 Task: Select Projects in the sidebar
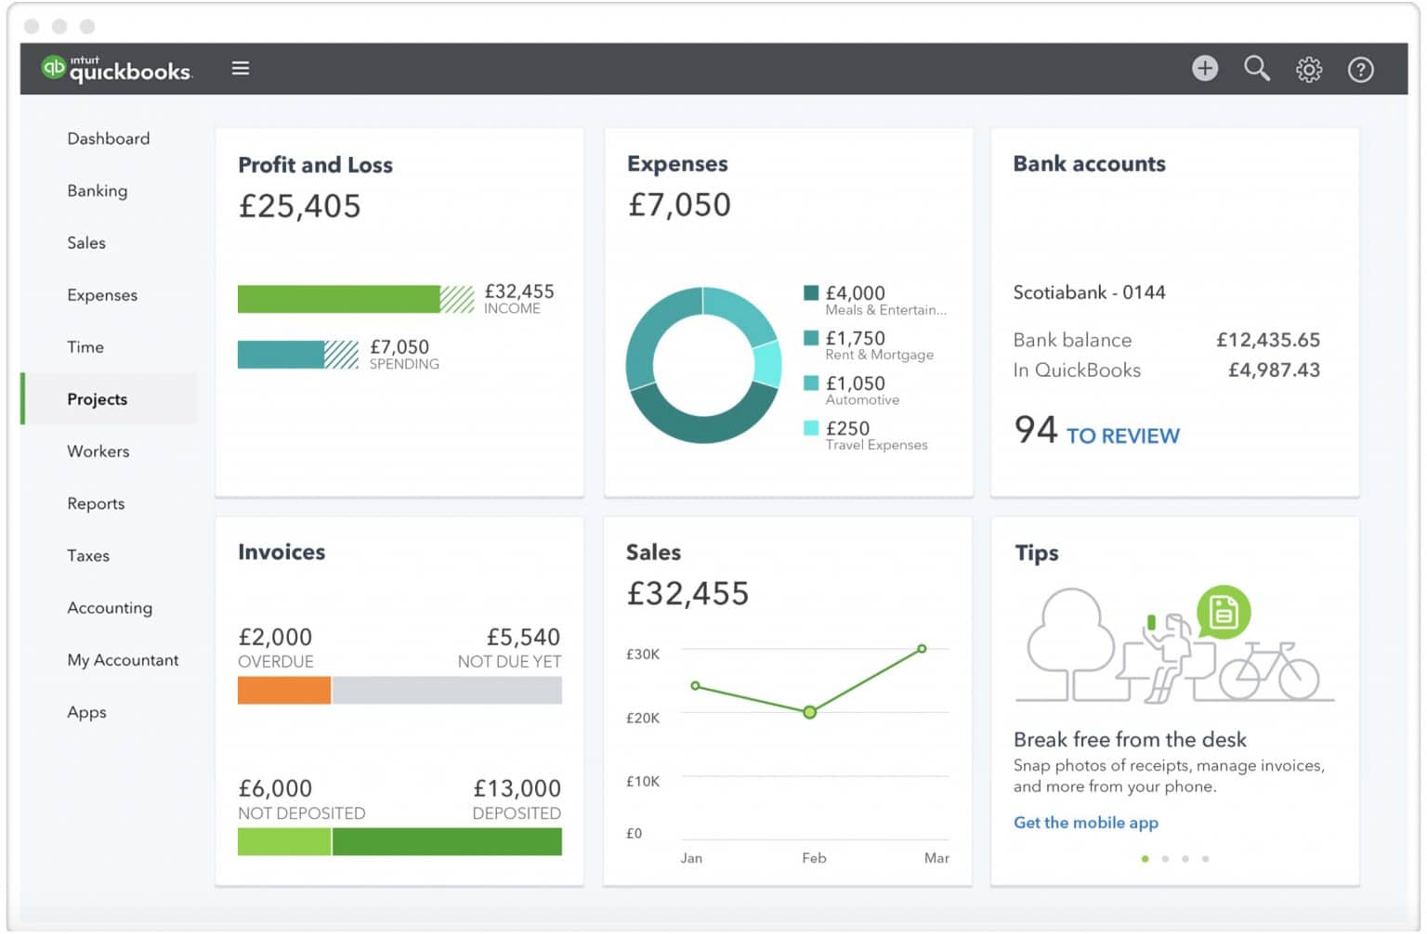(x=97, y=398)
